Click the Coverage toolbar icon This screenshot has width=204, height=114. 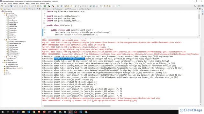[x=49, y=6]
